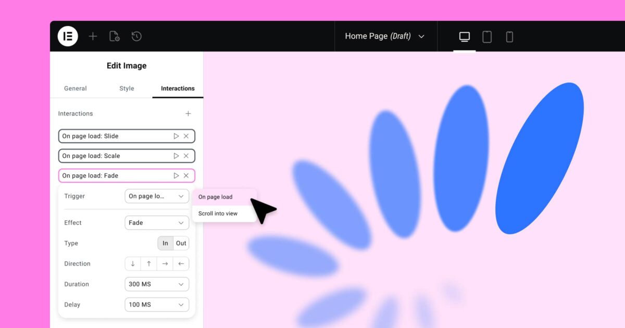Remove the On page load: Slide interaction
Image resolution: width=625 pixels, height=328 pixels.
(186, 136)
